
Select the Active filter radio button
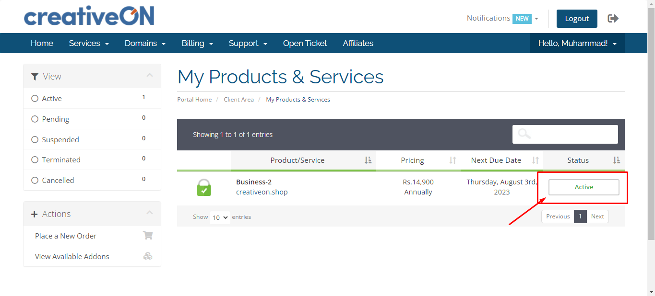coord(35,99)
